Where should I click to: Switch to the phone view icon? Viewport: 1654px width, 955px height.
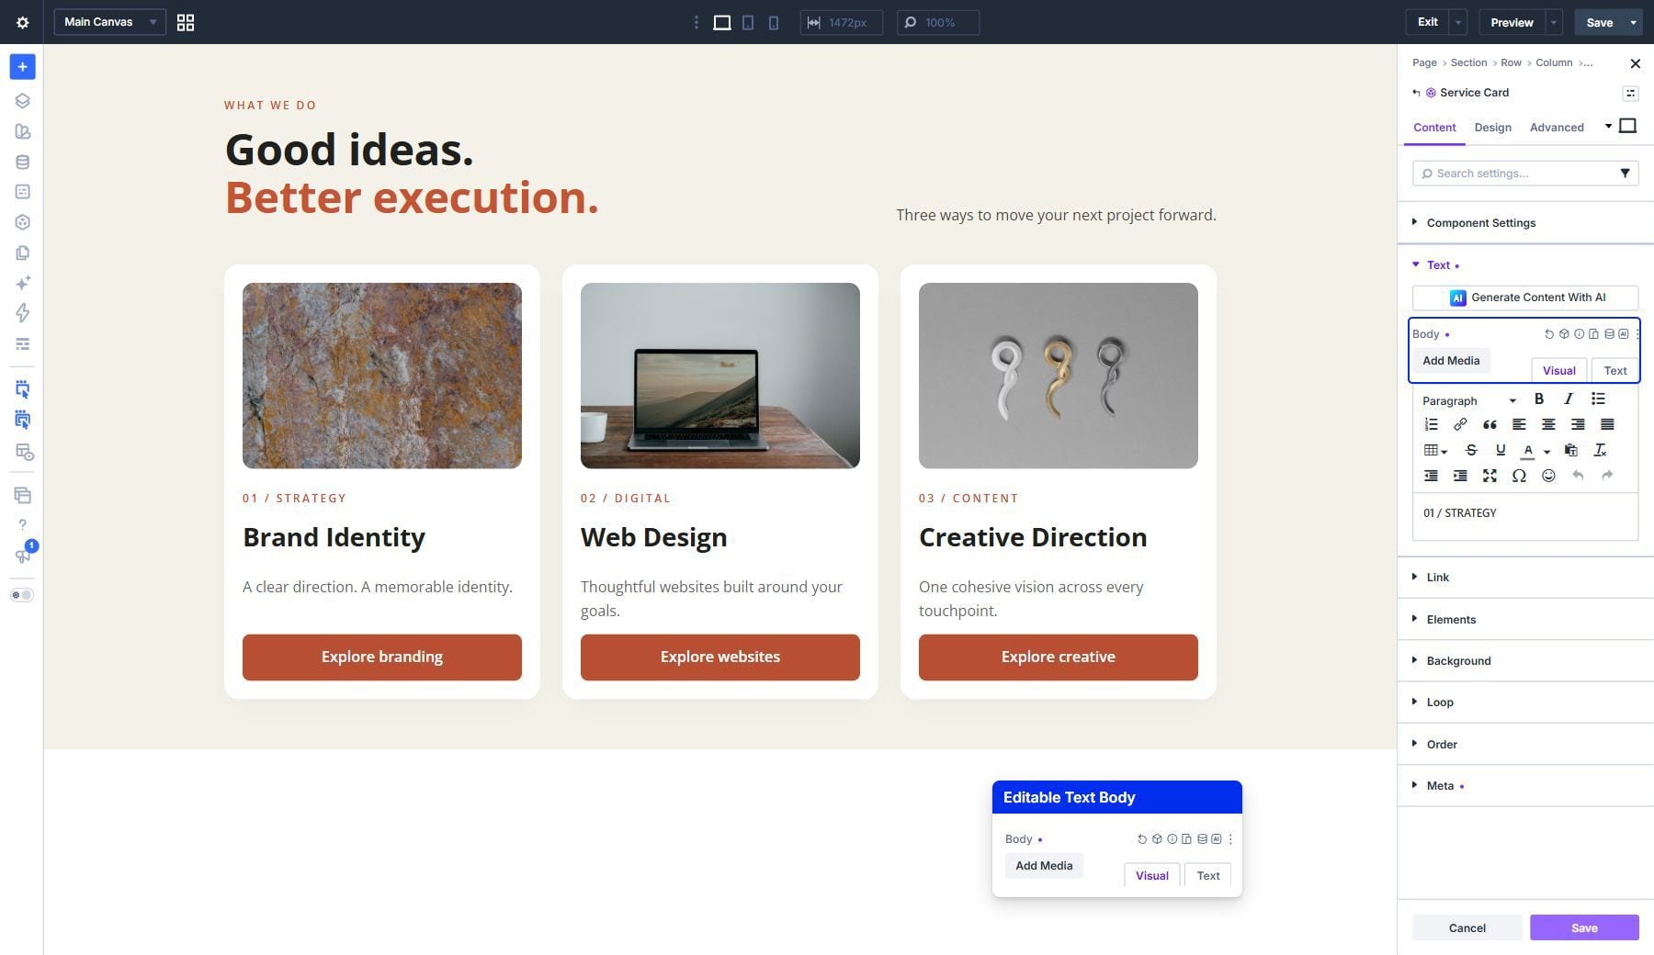[x=774, y=22]
